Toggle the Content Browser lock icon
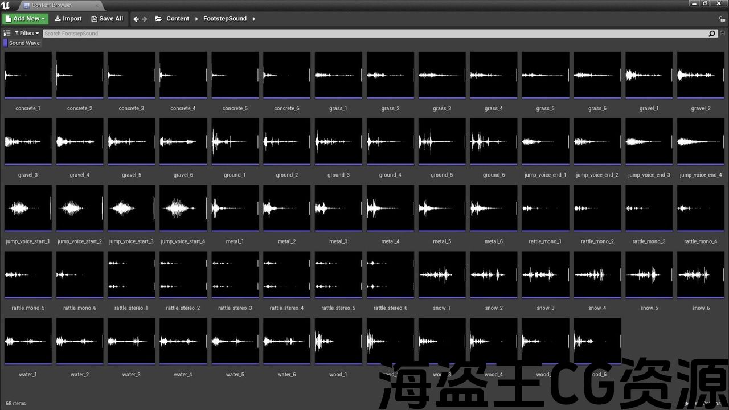This screenshot has height=410, width=729. coord(722,19)
